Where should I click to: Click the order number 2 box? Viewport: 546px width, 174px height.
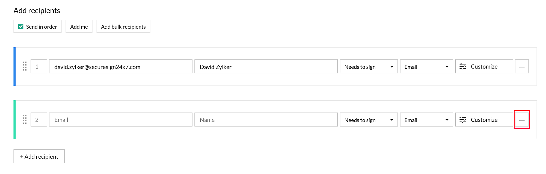39,120
